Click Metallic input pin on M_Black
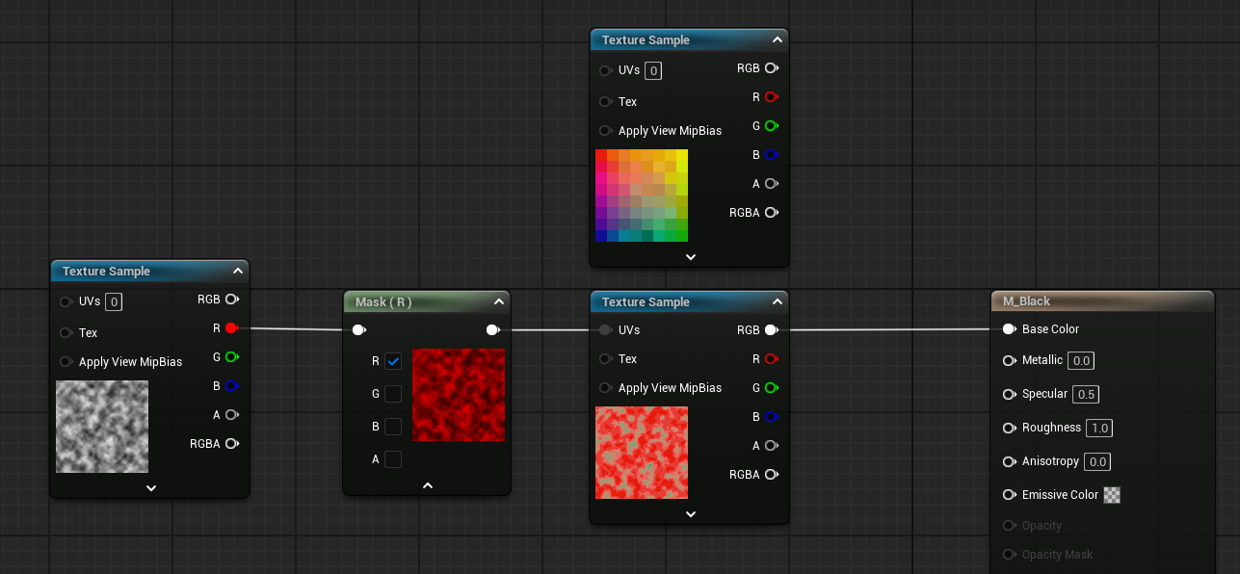This screenshot has width=1240, height=574. click(x=1010, y=360)
